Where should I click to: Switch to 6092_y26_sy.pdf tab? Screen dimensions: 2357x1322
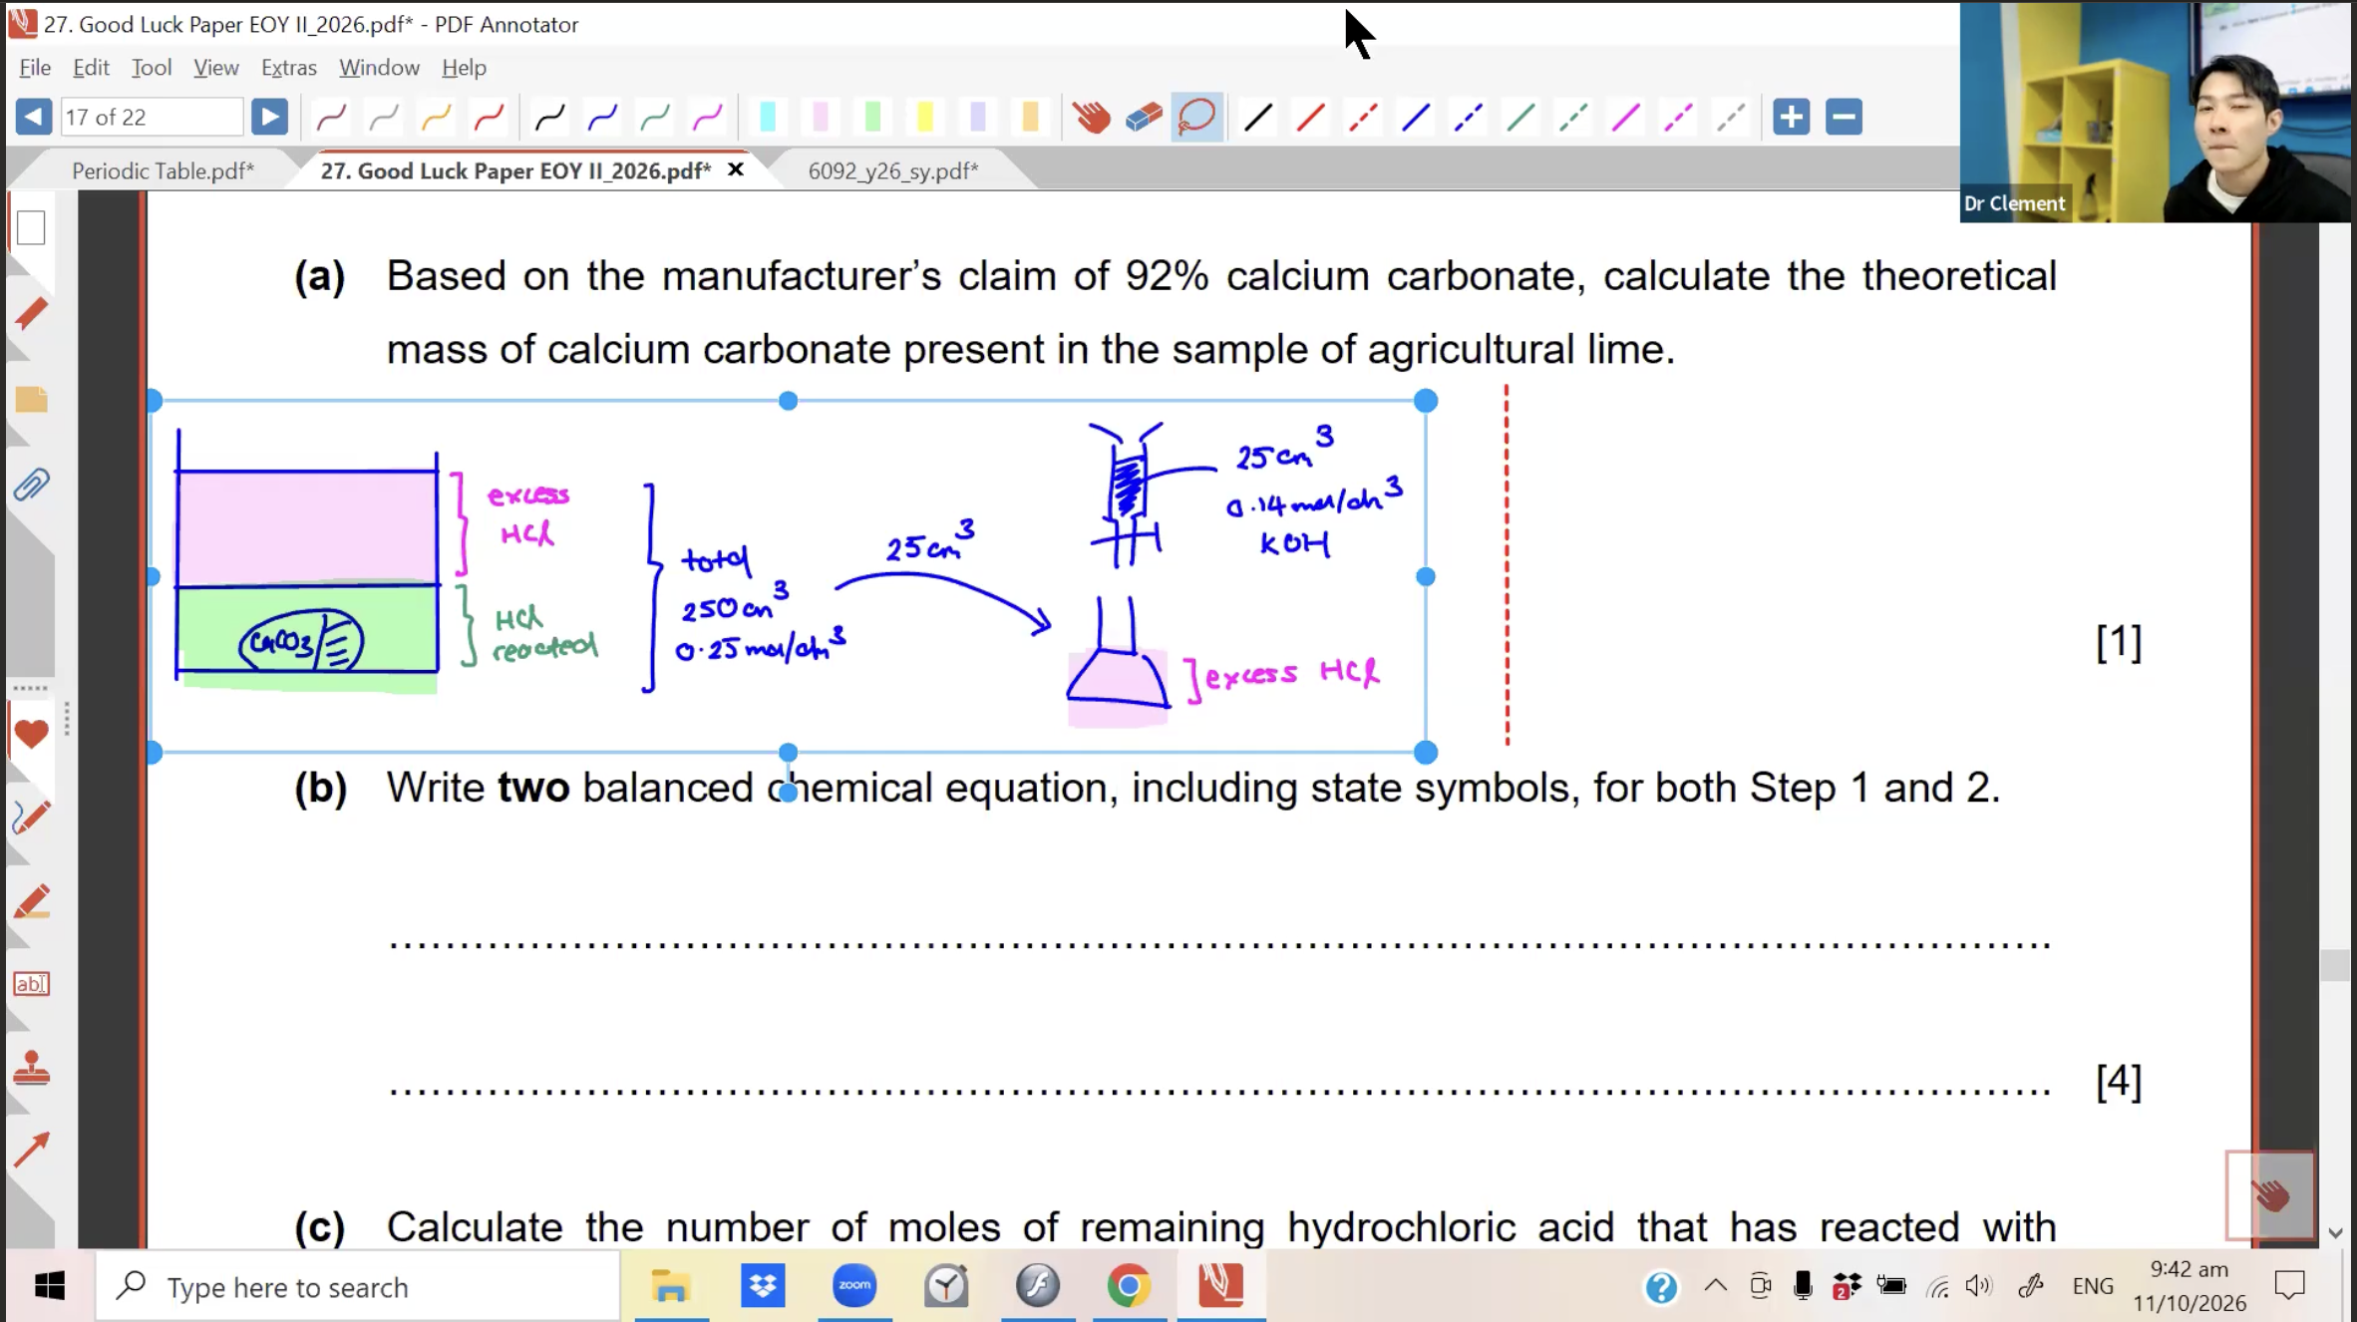[893, 170]
